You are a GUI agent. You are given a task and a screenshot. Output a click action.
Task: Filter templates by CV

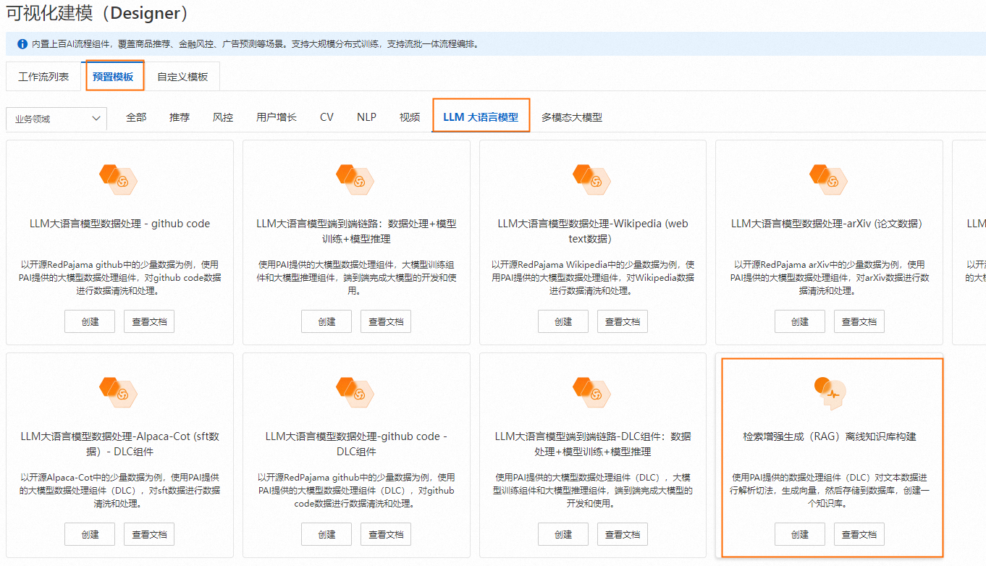tap(326, 117)
